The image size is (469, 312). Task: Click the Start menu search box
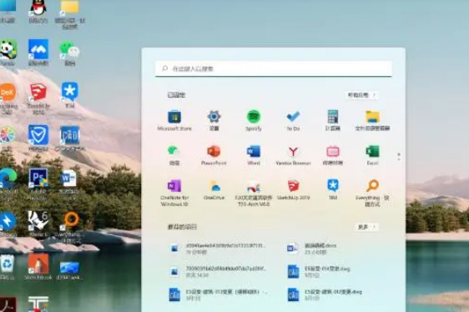[x=274, y=68]
